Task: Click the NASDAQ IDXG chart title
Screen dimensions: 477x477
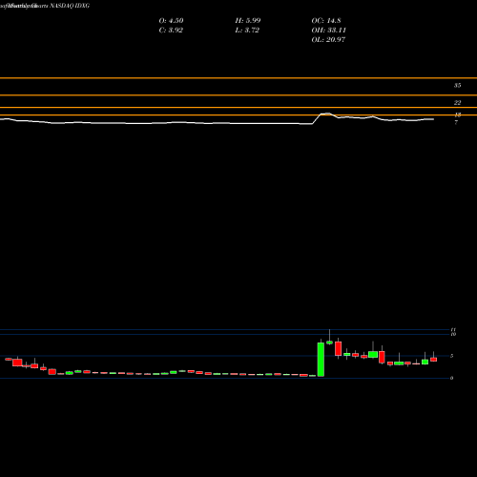Action: tap(69, 6)
